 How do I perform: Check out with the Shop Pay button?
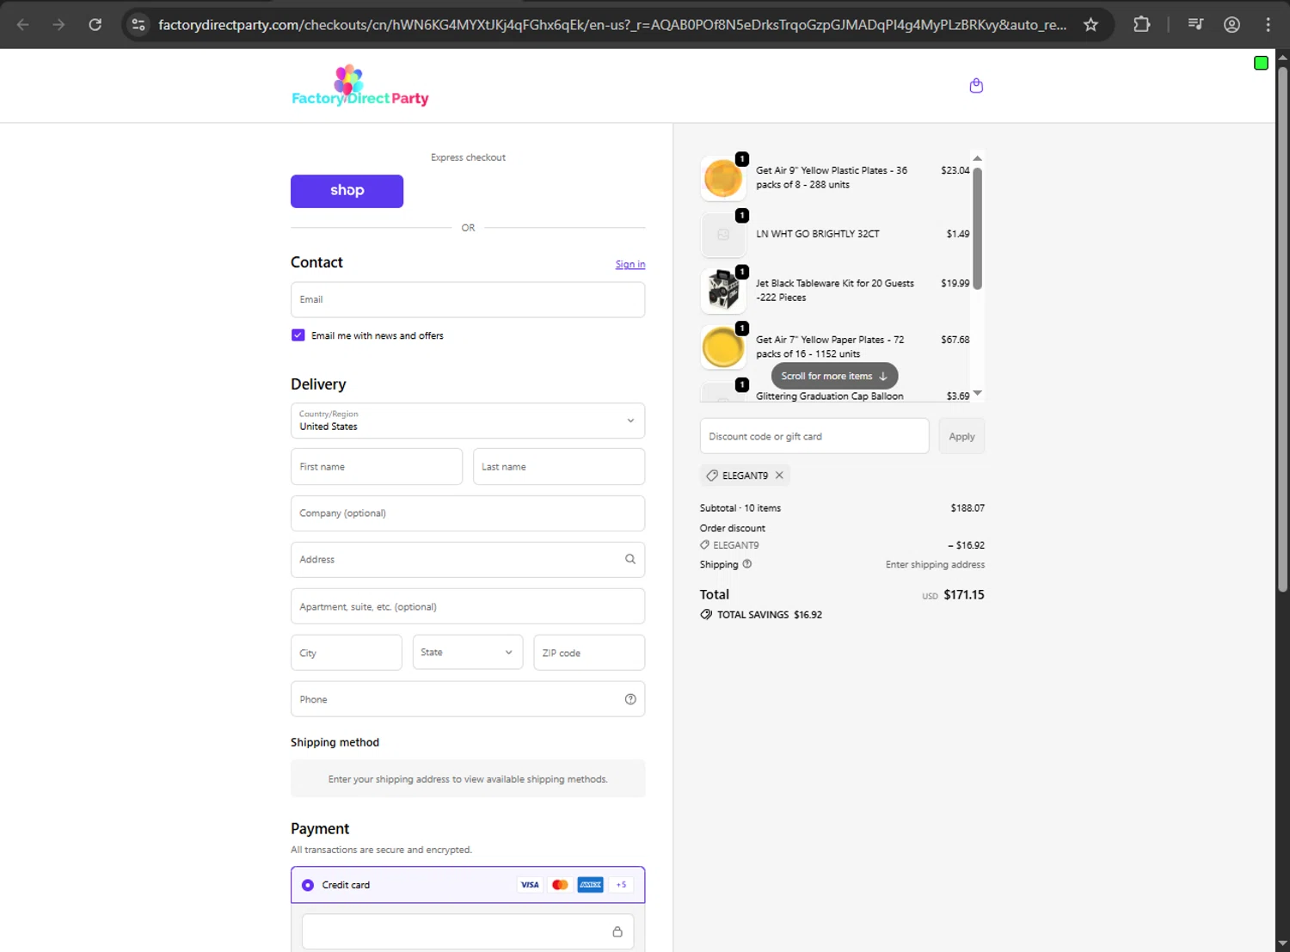pos(347,191)
